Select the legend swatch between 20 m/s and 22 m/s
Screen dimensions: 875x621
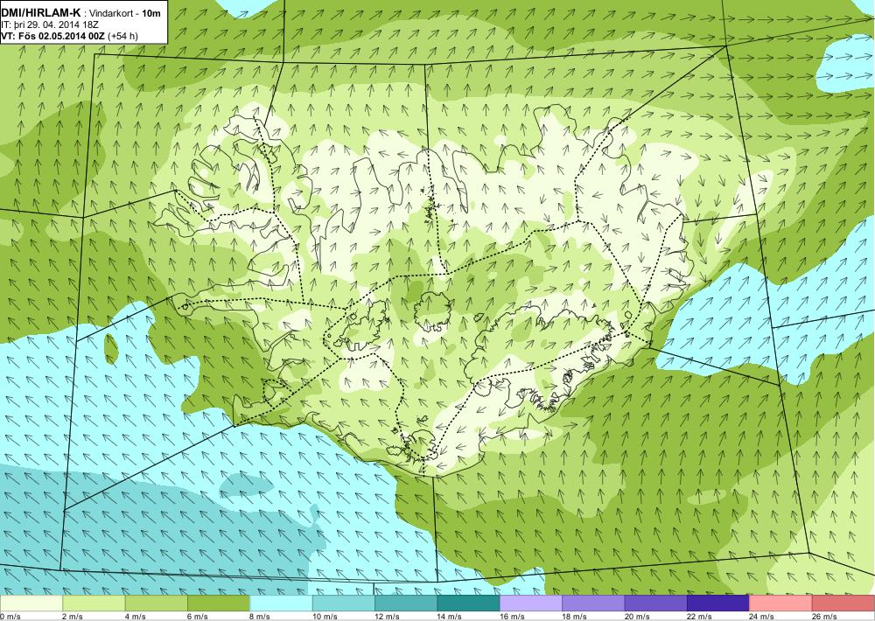click(656, 604)
